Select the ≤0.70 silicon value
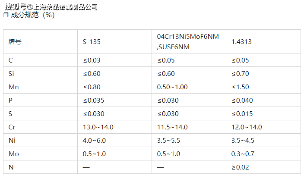The width and height of the screenshot is (304, 179). [x=242, y=74]
